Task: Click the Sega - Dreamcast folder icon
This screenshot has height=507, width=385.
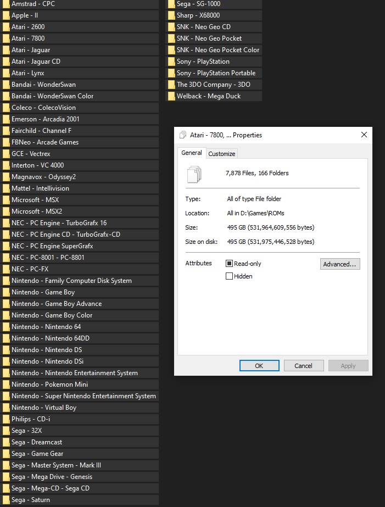Action: (x=6, y=442)
